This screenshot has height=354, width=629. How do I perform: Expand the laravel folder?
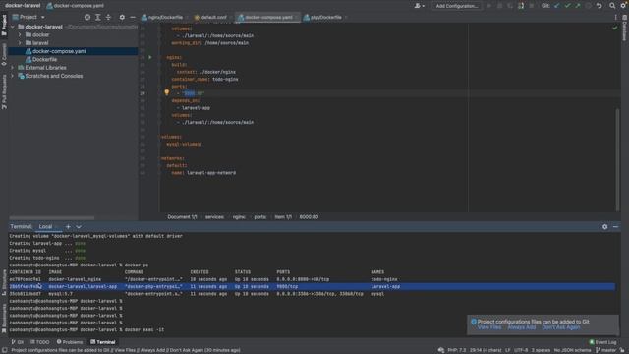pyautogui.click(x=20, y=43)
